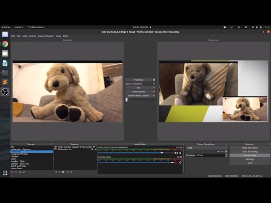Click OBS Studio icon in dock

click(x=5, y=92)
